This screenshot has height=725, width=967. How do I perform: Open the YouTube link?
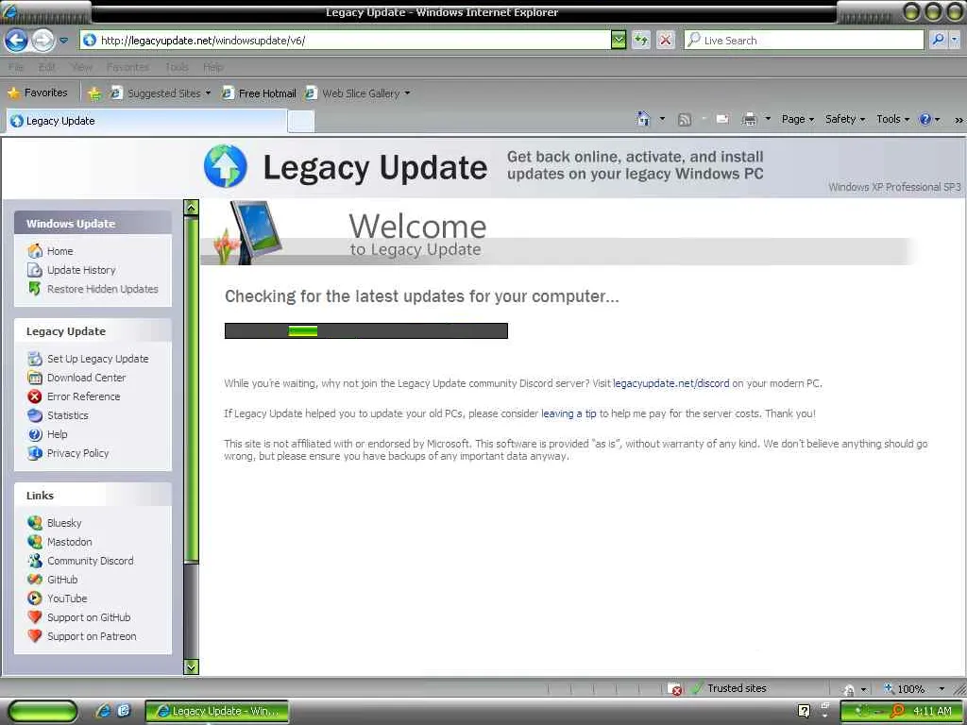(x=67, y=599)
